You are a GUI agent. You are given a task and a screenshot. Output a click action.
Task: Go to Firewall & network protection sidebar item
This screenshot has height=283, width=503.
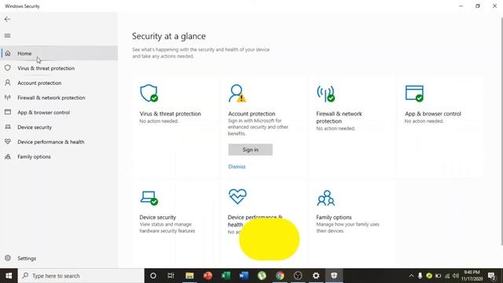(x=59, y=97)
